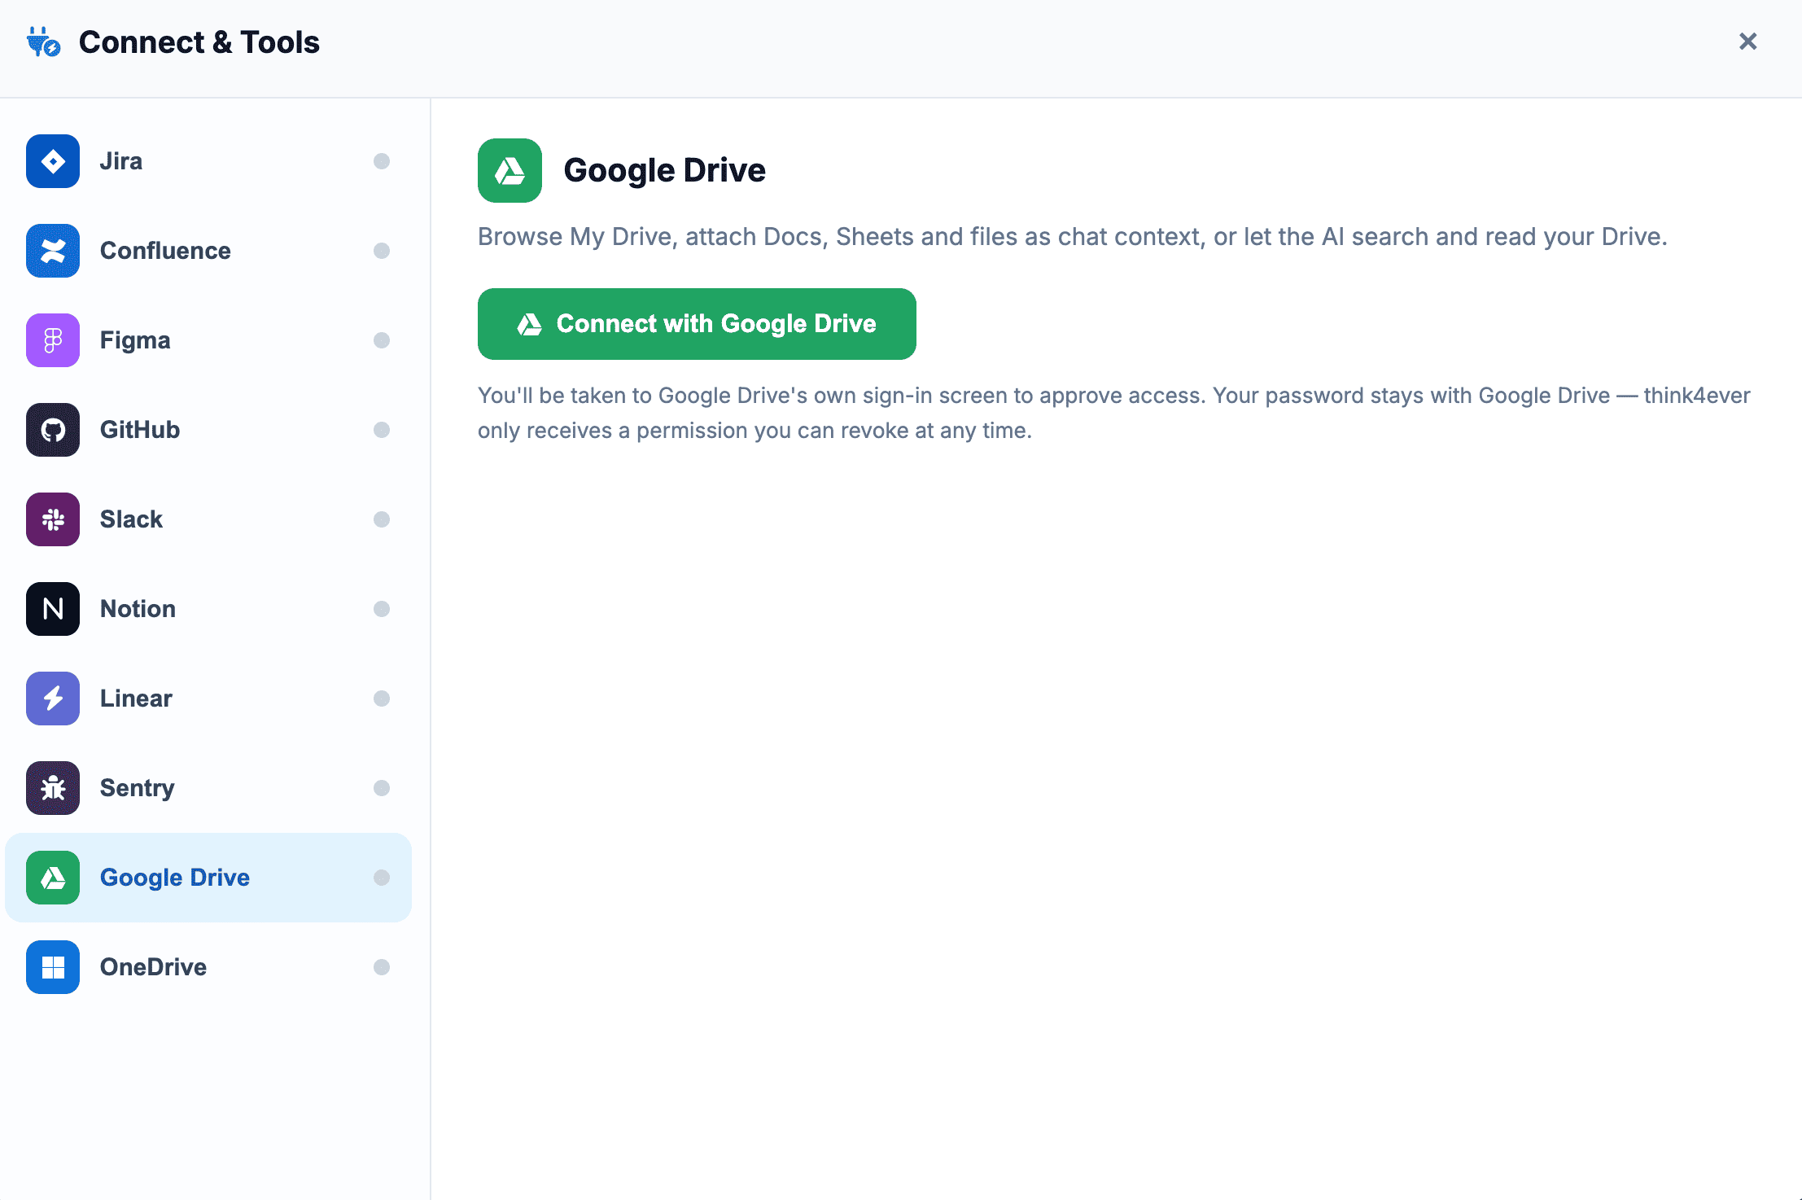Viewport: 1802px width, 1200px height.
Task: Open the Sentry integration label
Action: [138, 788]
